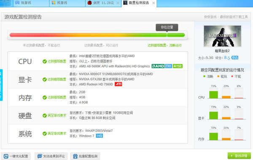Click the green check icon in 硬盘 row
The image size is (253, 160).
pyautogui.click(x=45, y=116)
